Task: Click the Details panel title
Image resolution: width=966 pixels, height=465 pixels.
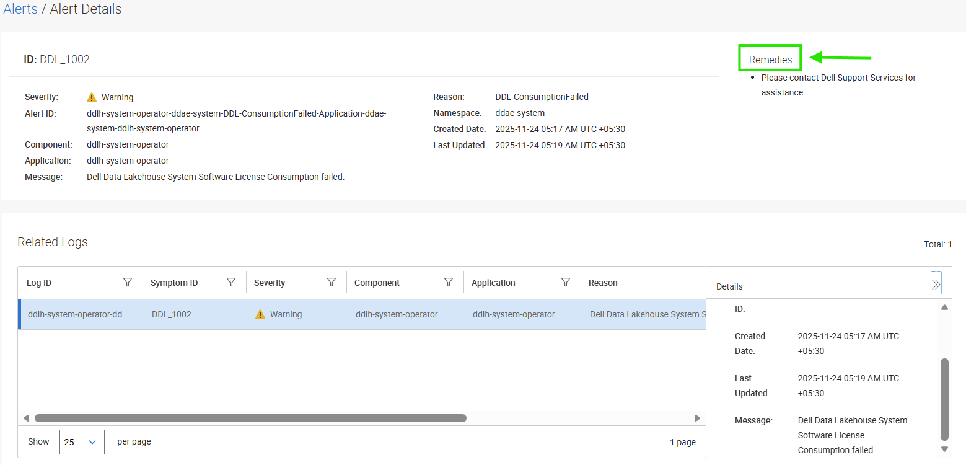Action: tap(729, 286)
